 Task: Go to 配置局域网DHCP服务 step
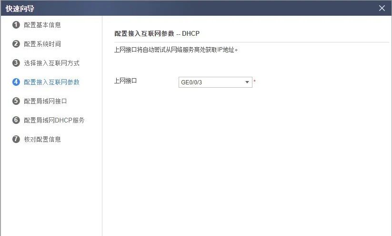click(x=54, y=120)
